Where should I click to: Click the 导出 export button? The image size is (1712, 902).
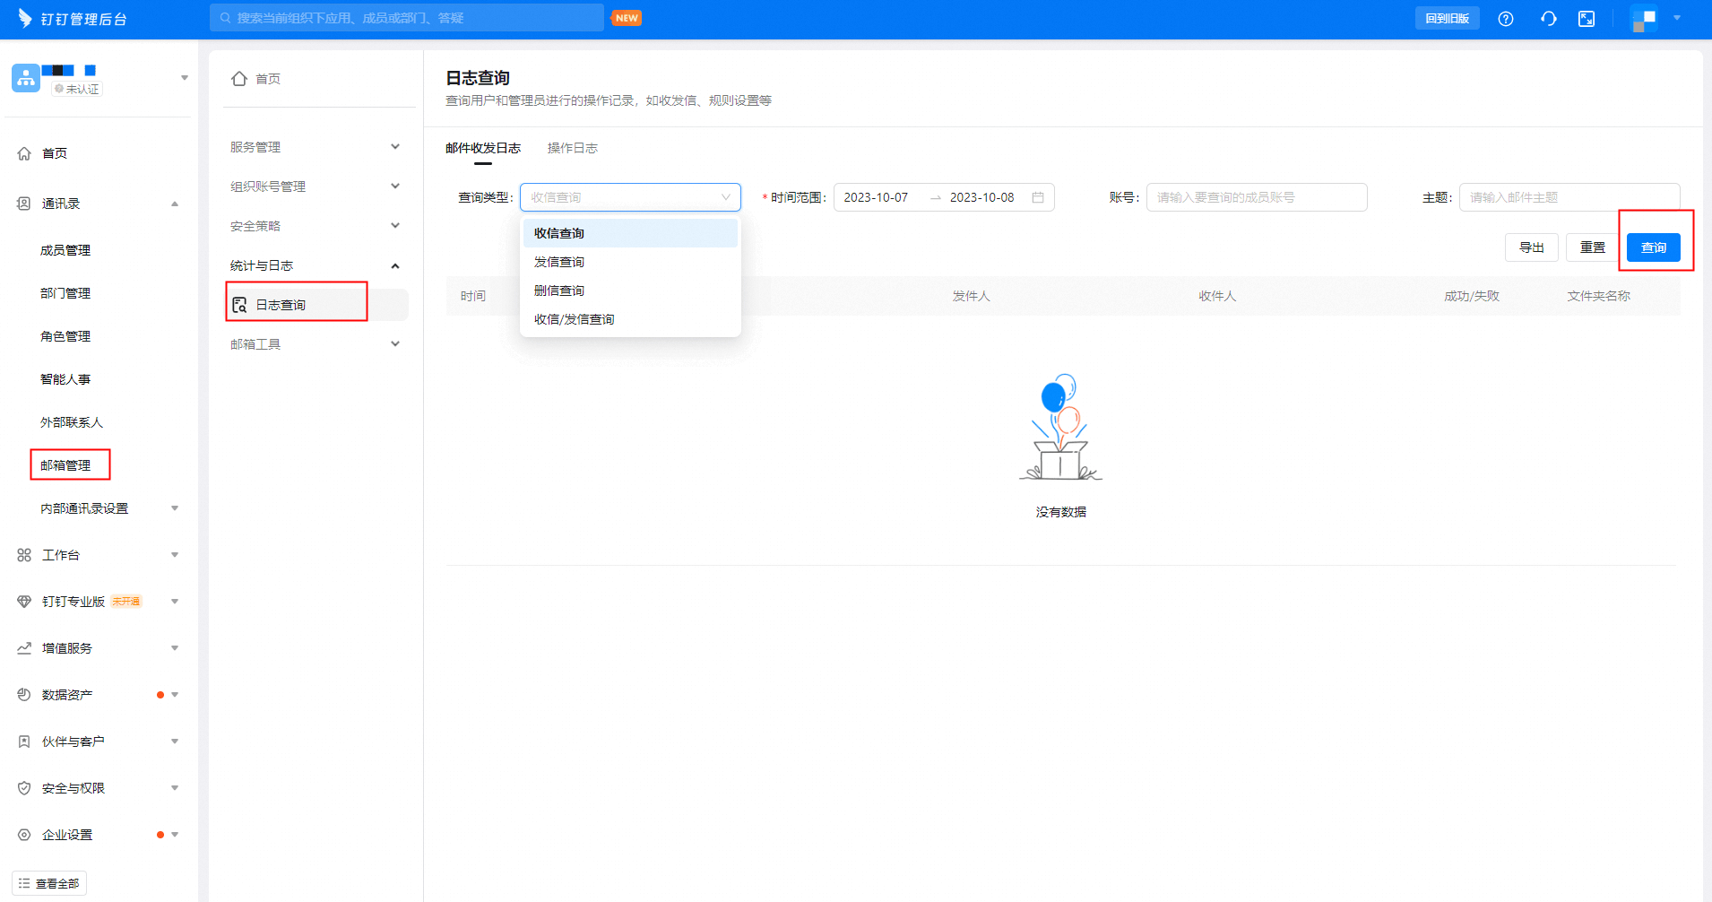coord(1532,247)
